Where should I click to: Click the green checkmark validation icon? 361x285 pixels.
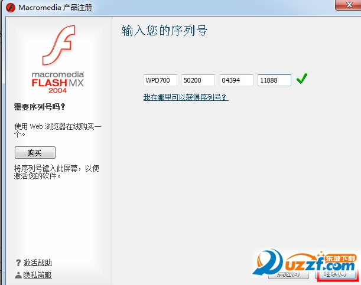click(x=301, y=78)
